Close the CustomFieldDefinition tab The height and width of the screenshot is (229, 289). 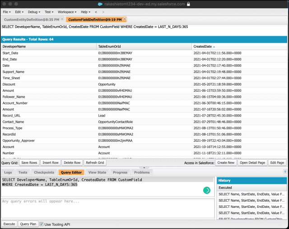coord(125,19)
